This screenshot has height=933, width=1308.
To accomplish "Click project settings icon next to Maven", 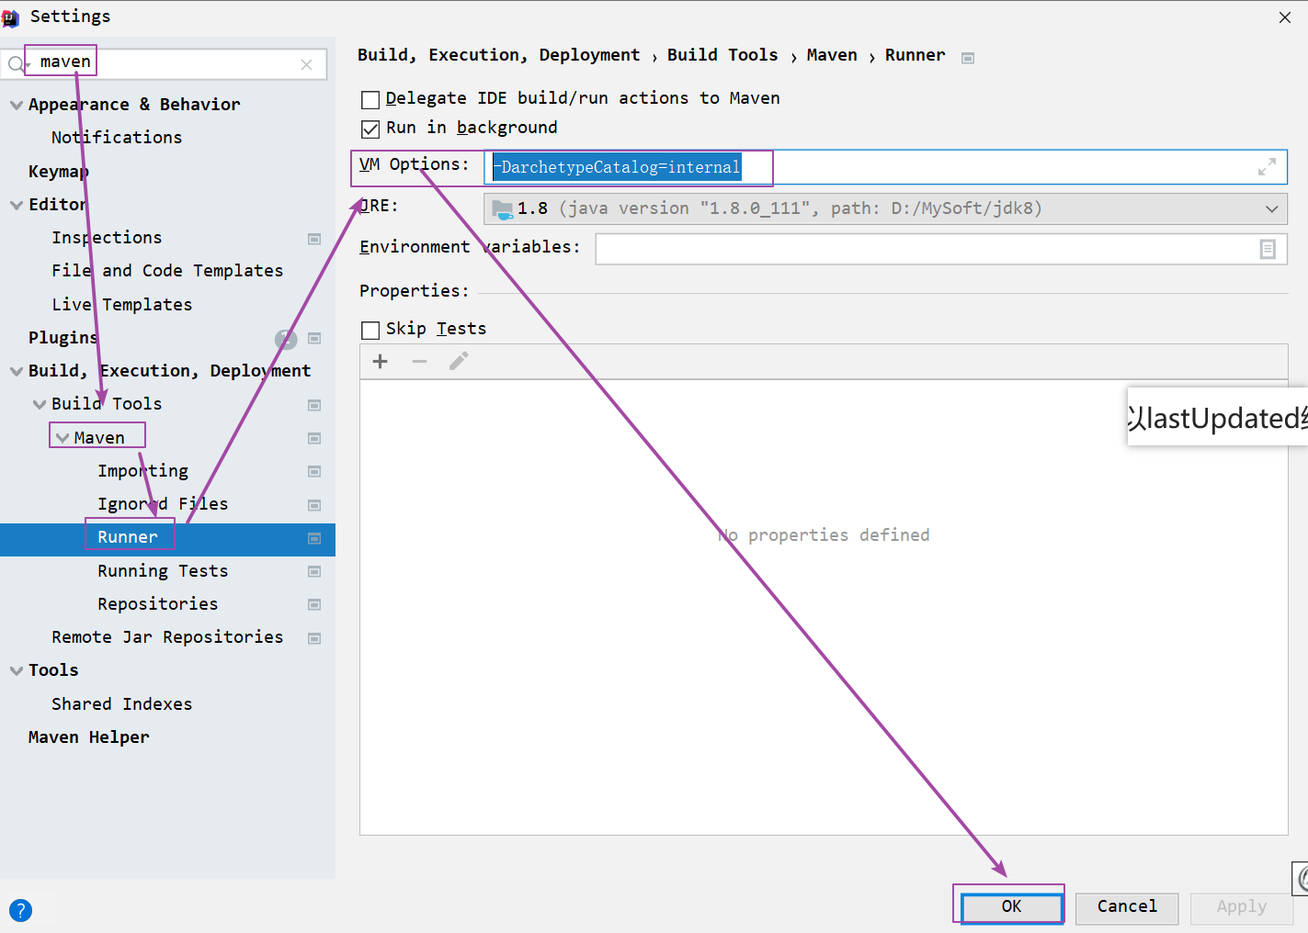I will click(x=314, y=439).
